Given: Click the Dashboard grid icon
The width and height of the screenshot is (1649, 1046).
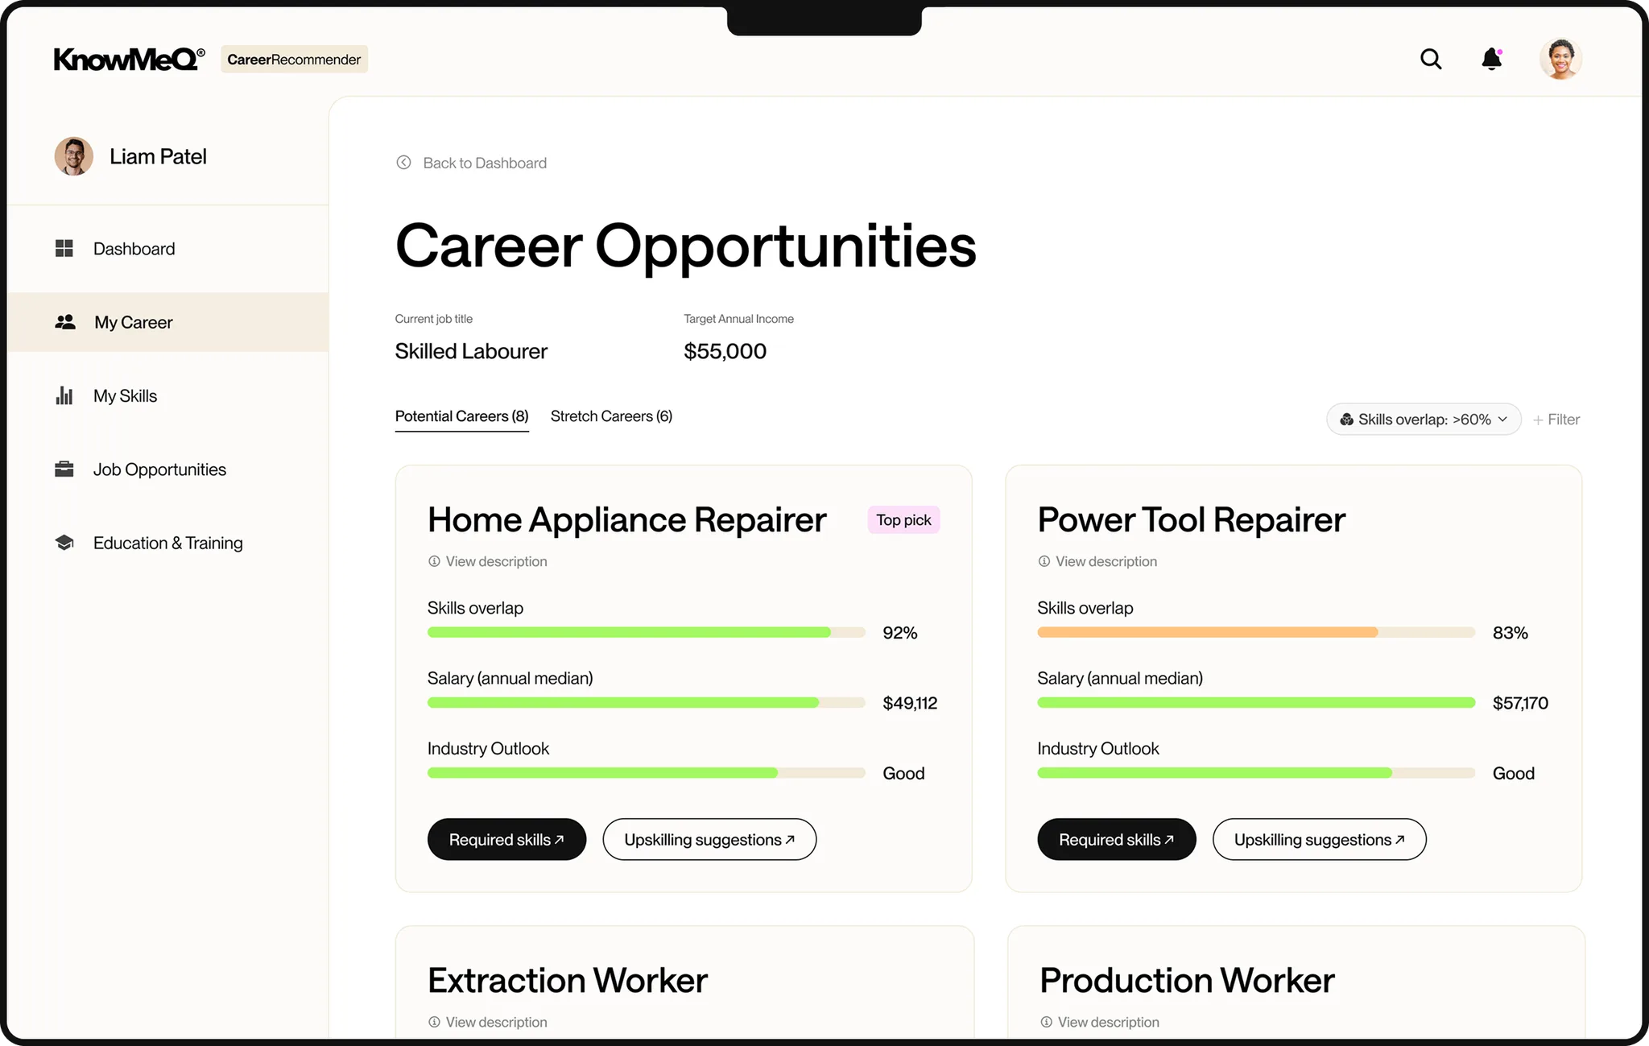Looking at the screenshot, I should [x=64, y=248].
